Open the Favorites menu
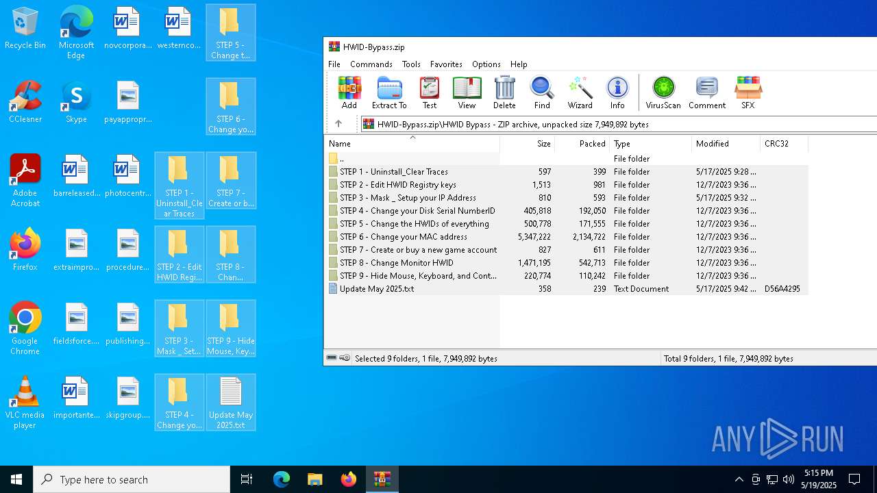The width and height of the screenshot is (877, 493). click(446, 64)
